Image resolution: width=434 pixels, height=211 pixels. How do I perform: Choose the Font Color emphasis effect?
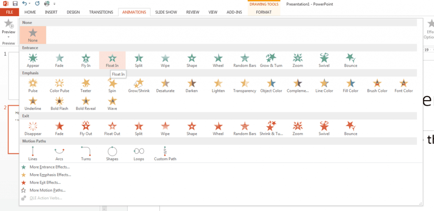(x=403, y=86)
